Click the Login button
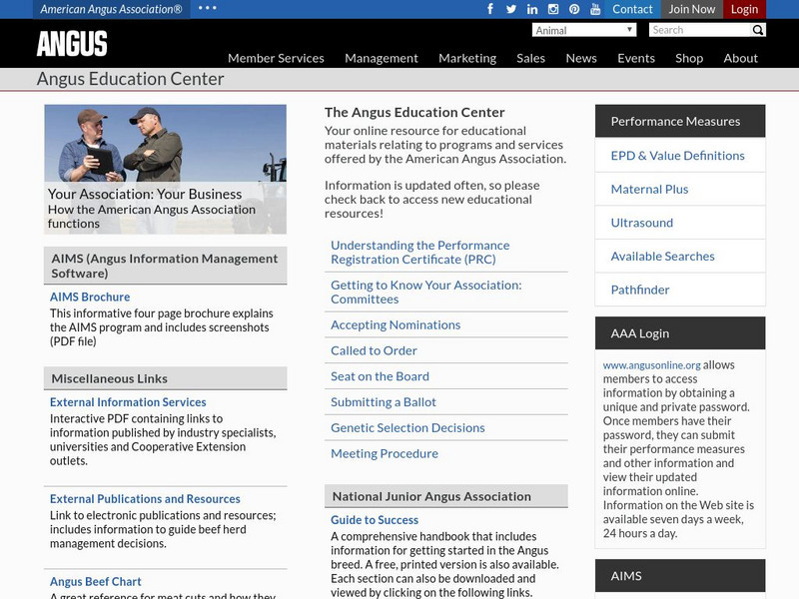799x599 pixels. coord(744,9)
